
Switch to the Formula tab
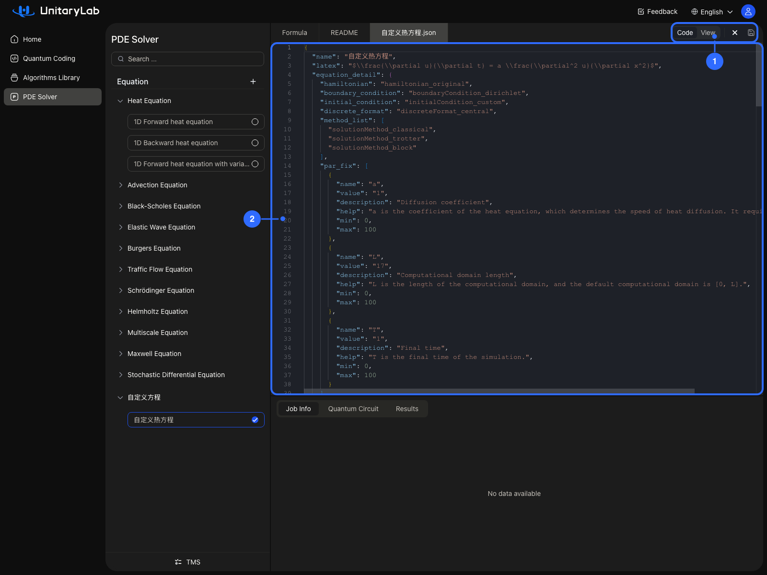294,33
